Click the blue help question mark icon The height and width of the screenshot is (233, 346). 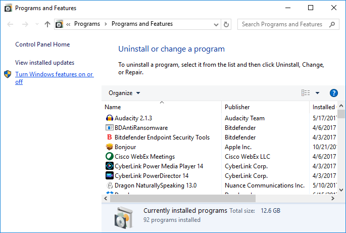[334, 93]
